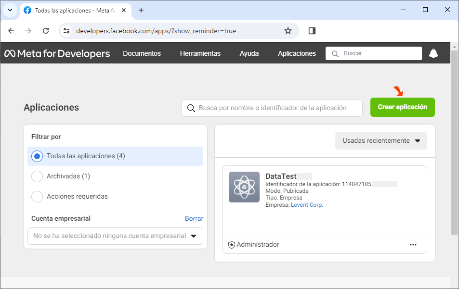
Task: Click the DataTest app atom thumbnail
Action: (244, 187)
